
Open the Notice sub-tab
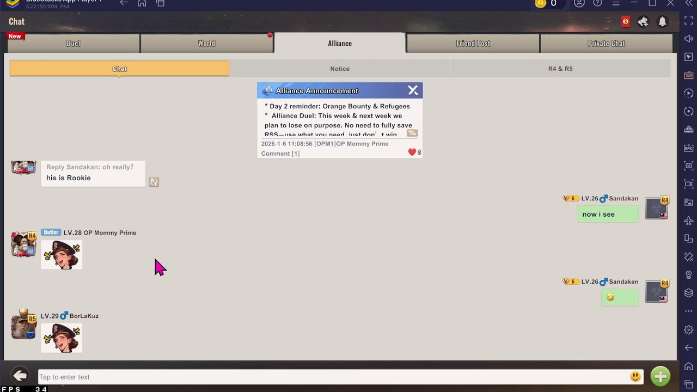point(340,69)
